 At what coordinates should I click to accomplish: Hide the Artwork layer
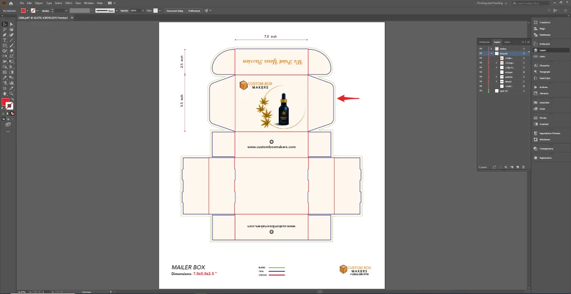coord(481,53)
